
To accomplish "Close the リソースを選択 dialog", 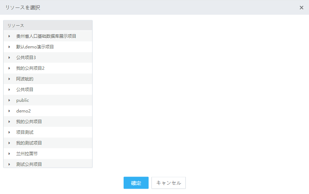I will coord(301,8).
